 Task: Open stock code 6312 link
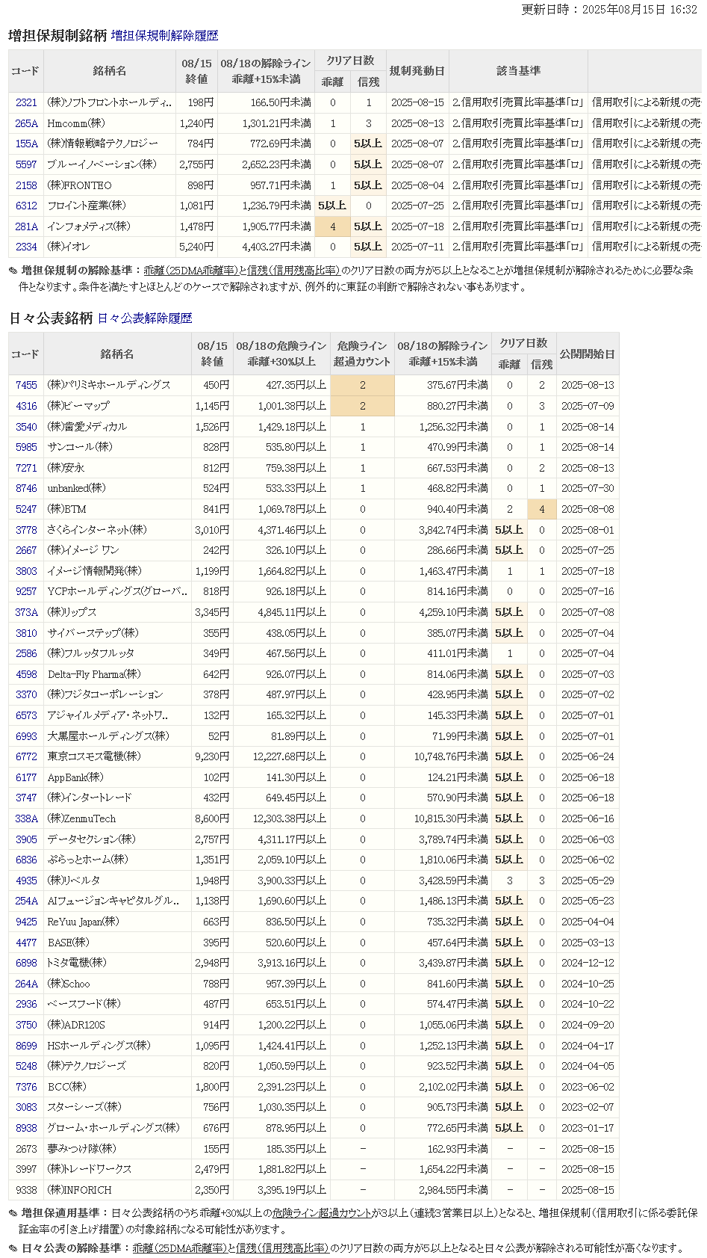coord(26,206)
